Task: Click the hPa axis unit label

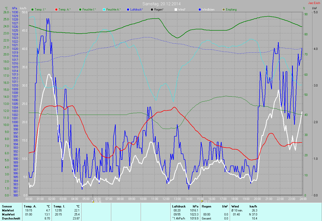Action: (x=15, y=8)
